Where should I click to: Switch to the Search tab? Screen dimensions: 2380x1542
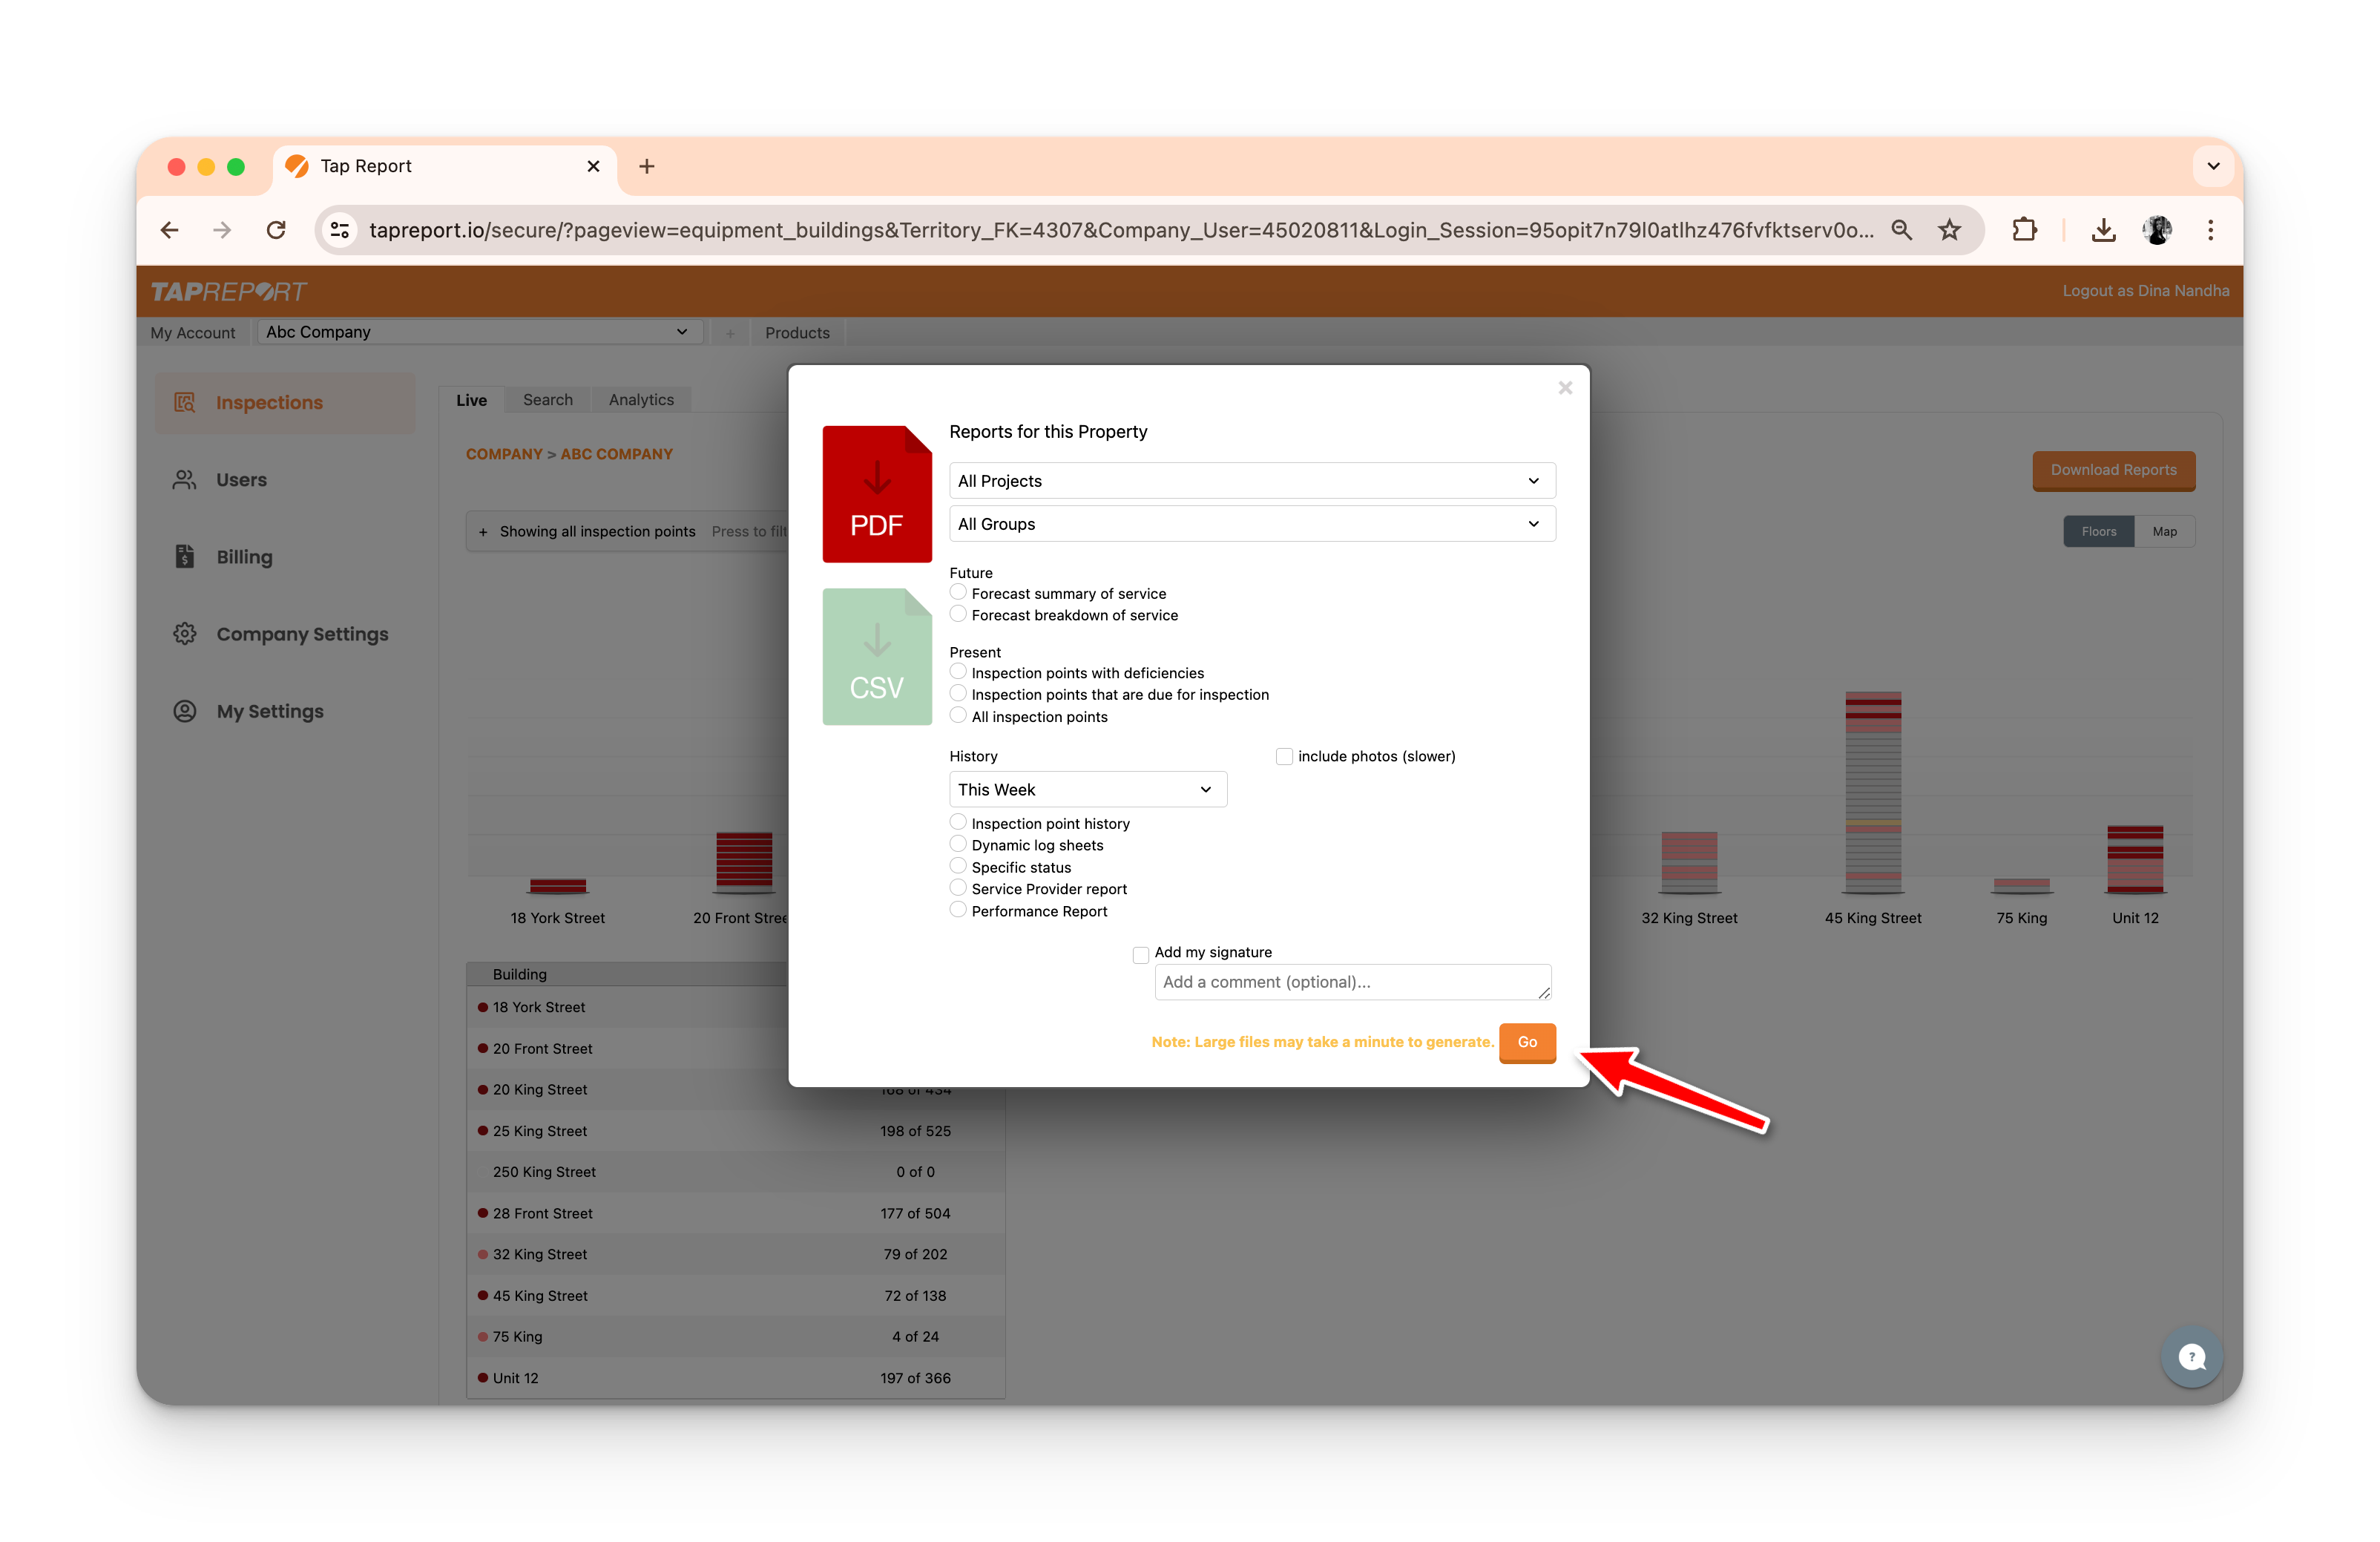click(x=548, y=400)
